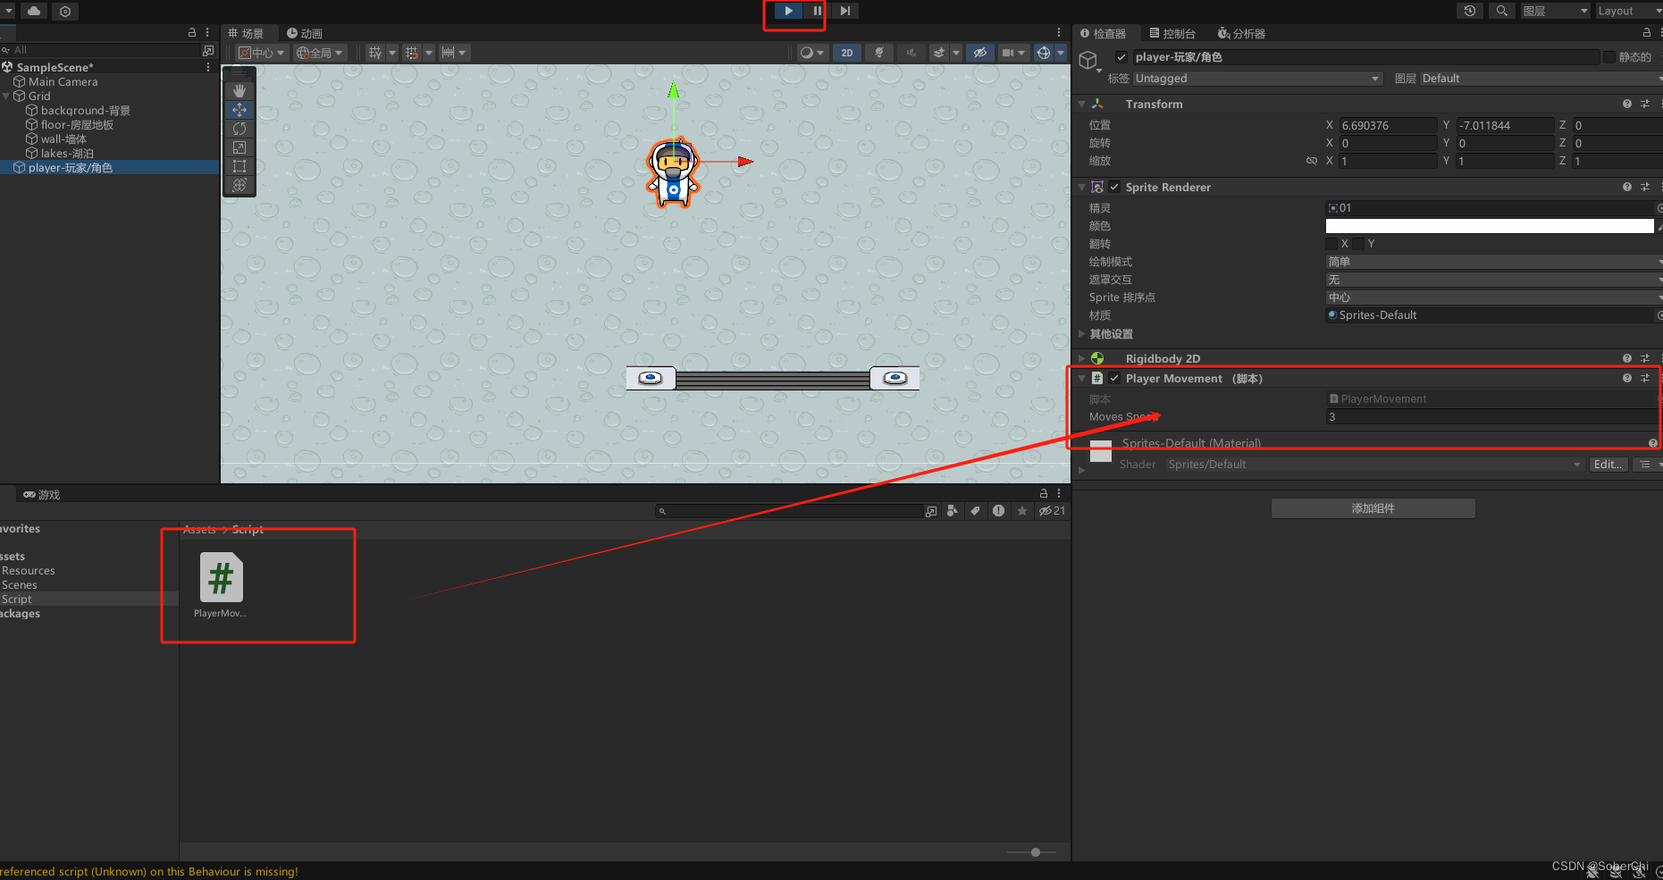This screenshot has height=880, width=1663.
Task: Check the Flip X checkbox
Action: pos(1331,244)
